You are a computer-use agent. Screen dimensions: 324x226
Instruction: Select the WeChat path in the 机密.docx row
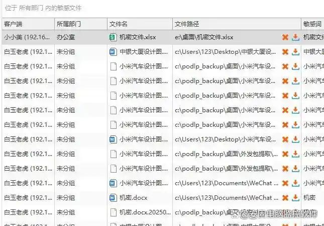tap(227, 198)
